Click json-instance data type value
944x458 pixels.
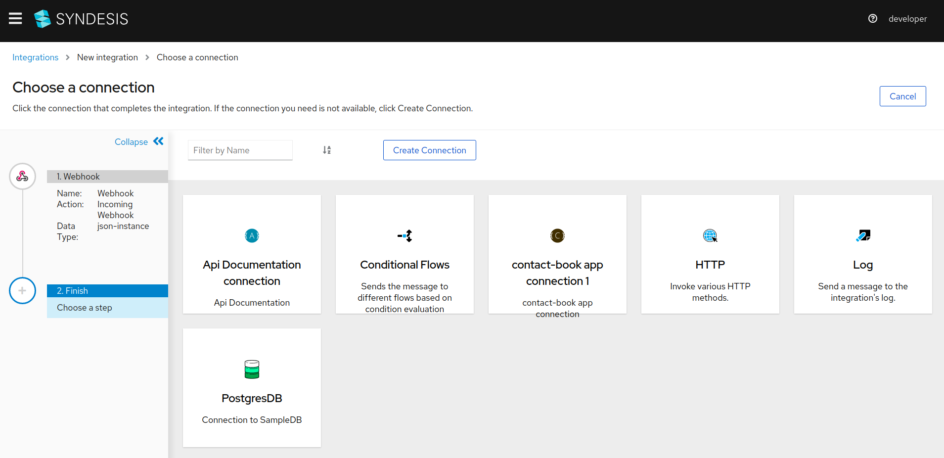pyautogui.click(x=123, y=226)
